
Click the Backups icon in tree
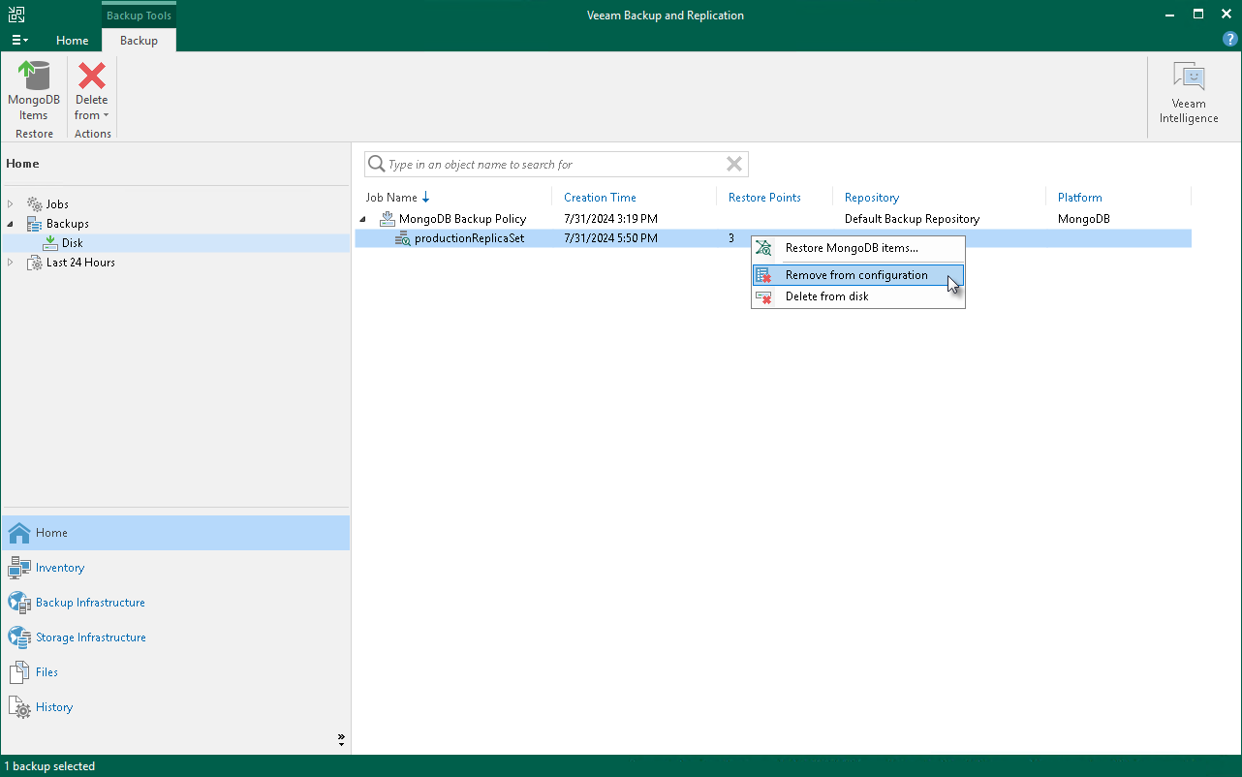tap(35, 224)
